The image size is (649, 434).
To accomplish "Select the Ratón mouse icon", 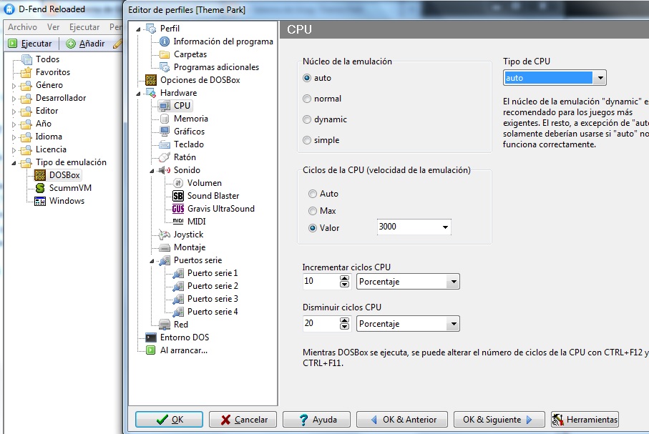I will coord(165,157).
